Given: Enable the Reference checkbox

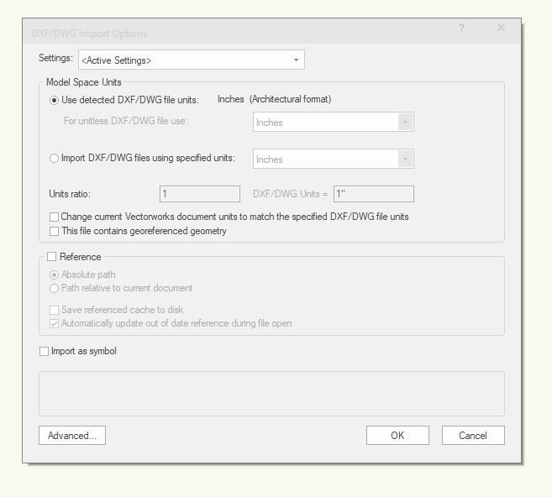Looking at the screenshot, I should [x=52, y=257].
